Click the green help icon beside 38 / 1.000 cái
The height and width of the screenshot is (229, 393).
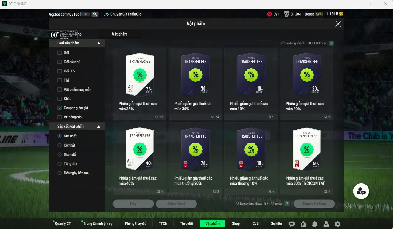click(331, 44)
